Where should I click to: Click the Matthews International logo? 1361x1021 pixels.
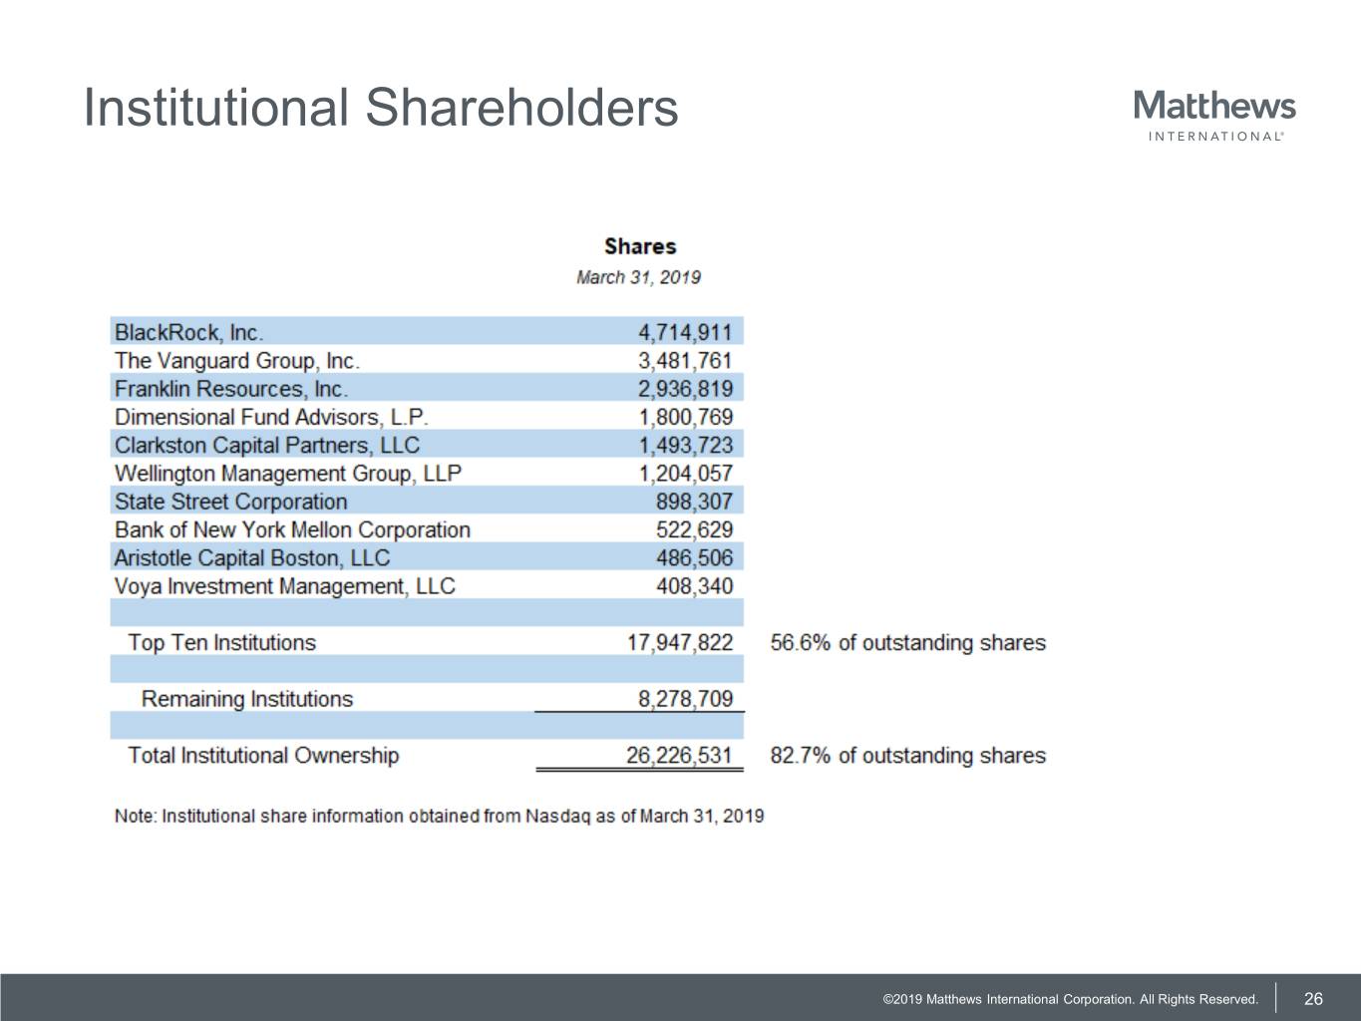click(1214, 116)
